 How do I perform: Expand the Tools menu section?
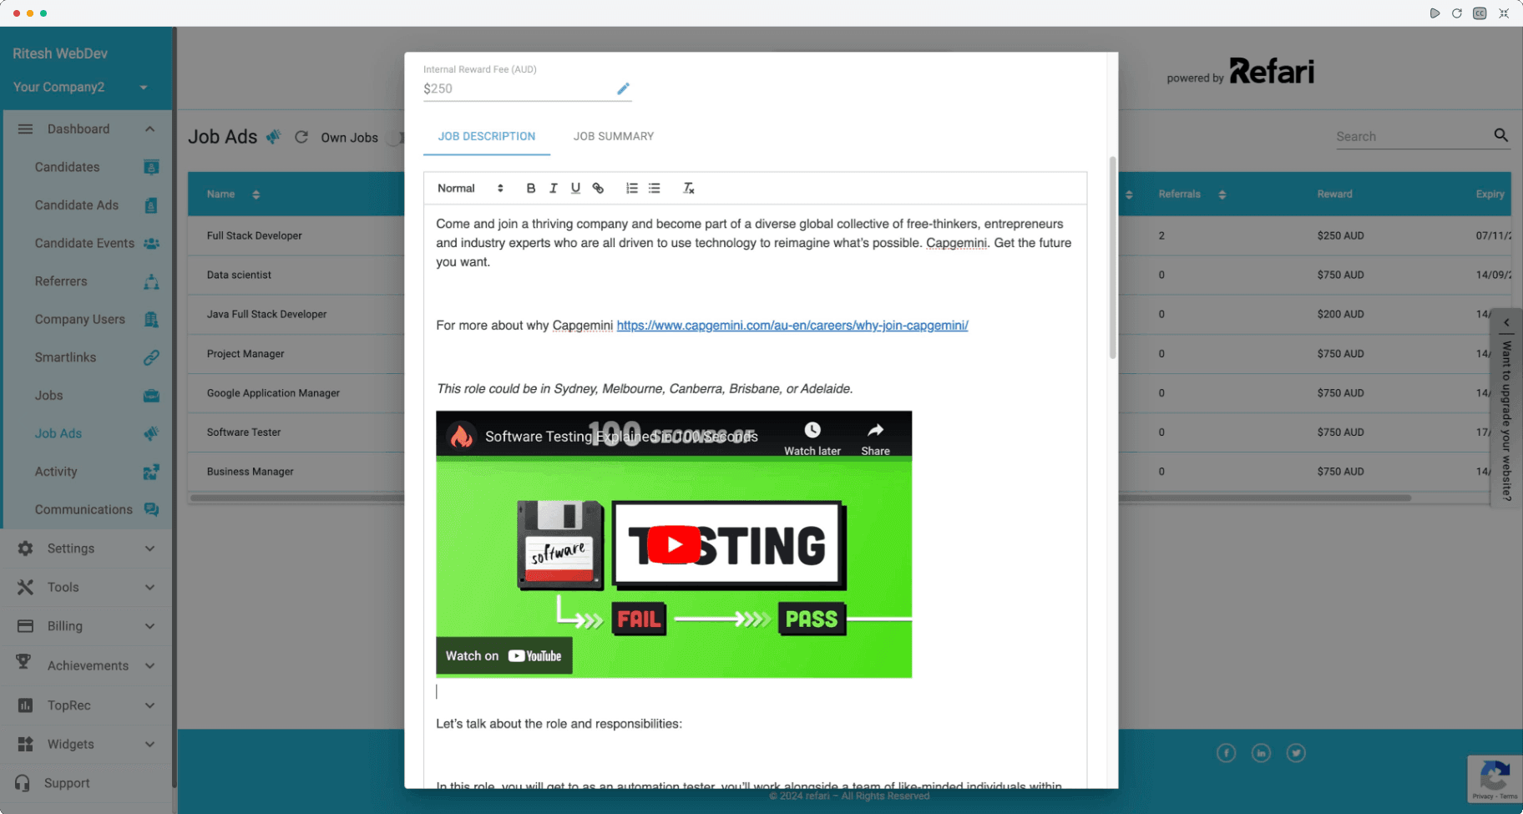click(x=150, y=587)
